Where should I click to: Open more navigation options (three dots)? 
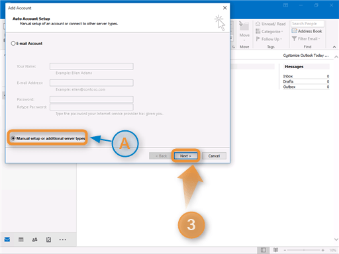pyautogui.click(x=63, y=239)
